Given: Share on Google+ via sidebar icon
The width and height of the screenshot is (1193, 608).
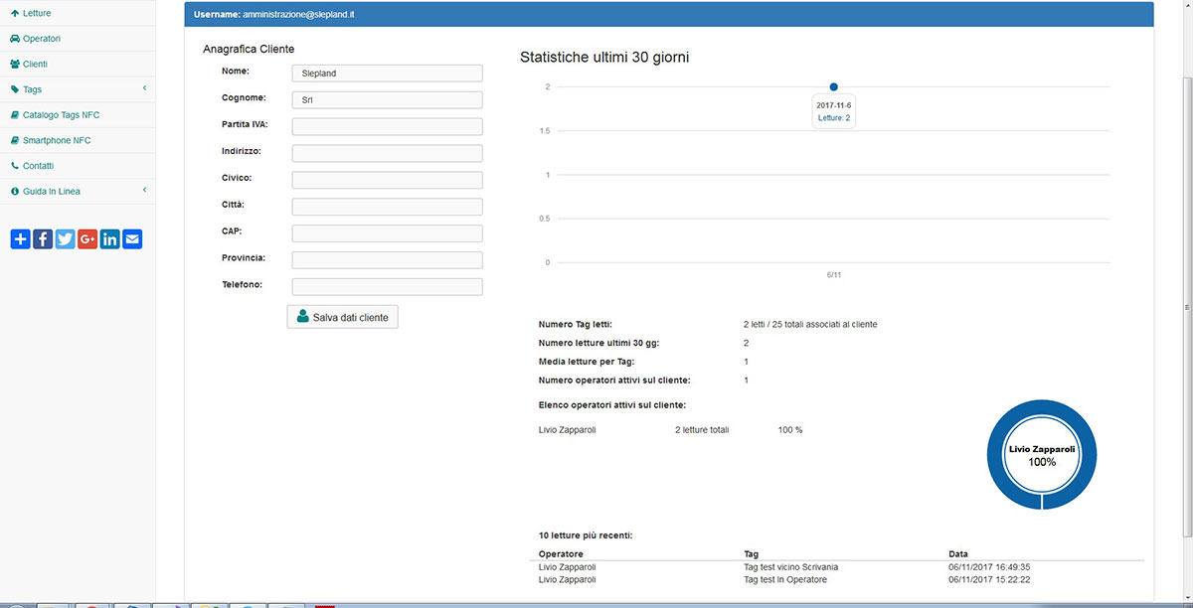Looking at the screenshot, I should (87, 238).
